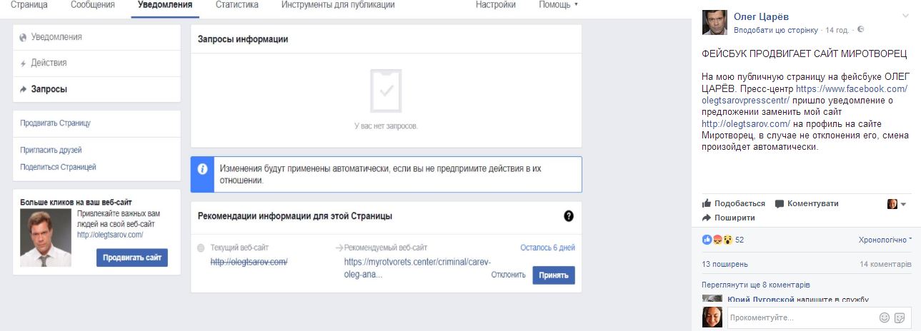Viewport: 921px width, 331px height.
Task: Click the 14 коментарів link
Action: click(x=886, y=264)
